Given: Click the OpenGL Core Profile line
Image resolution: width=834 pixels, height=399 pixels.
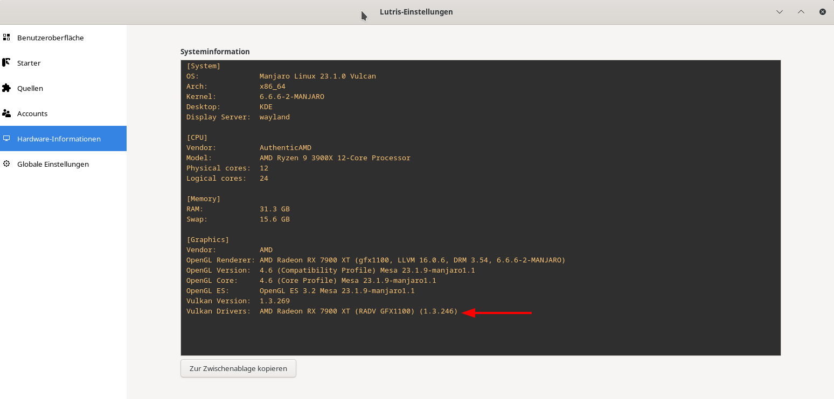Looking at the screenshot, I should coord(311,280).
